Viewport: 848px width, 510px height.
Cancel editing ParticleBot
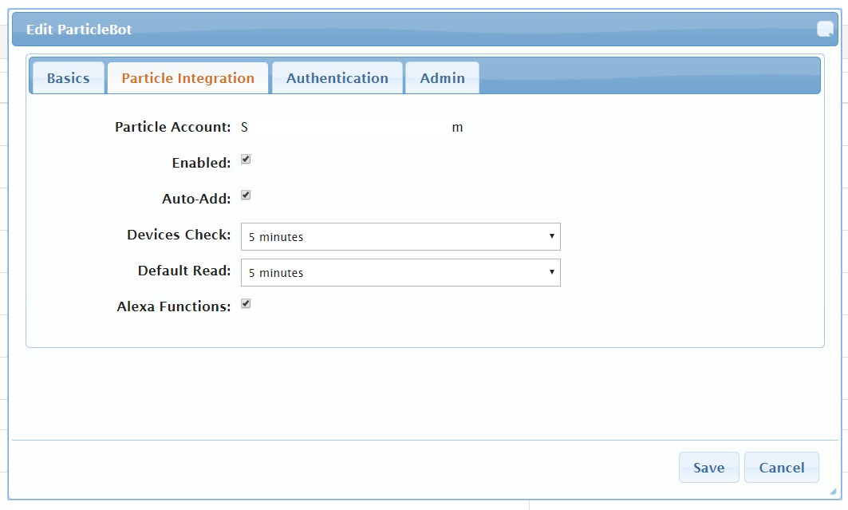click(781, 468)
